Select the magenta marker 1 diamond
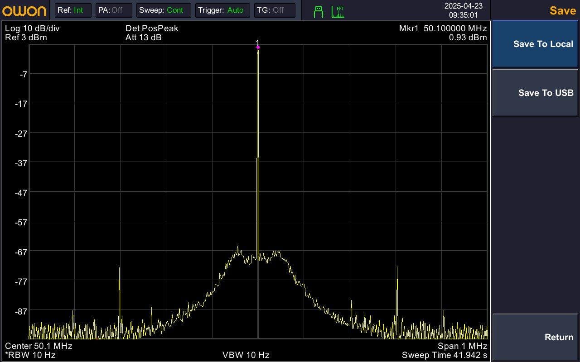The width and height of the screenshot is (580, 362). [258, 47]
